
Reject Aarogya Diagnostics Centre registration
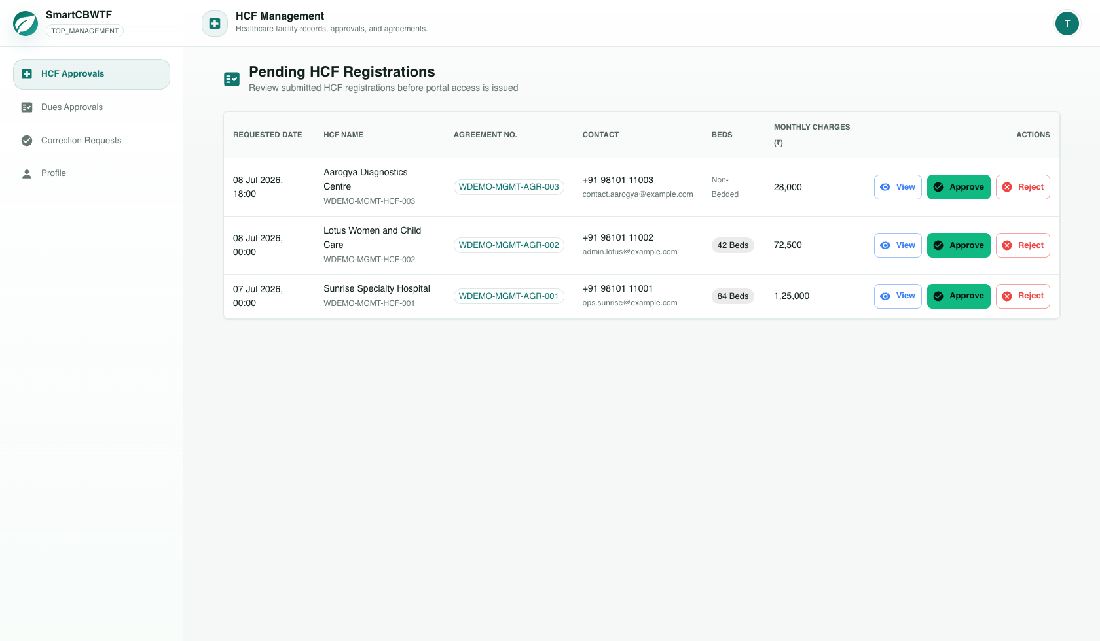pyautogui.click(x=1023, y=187)
